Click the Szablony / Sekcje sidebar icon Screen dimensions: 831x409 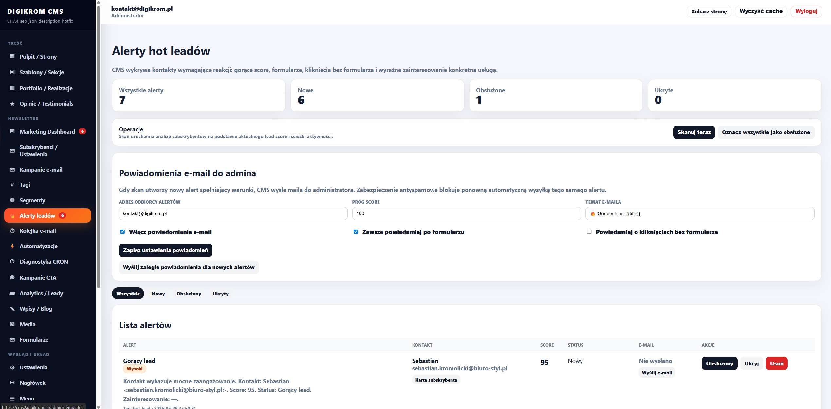pyautogui.click(x=12, y=72)
